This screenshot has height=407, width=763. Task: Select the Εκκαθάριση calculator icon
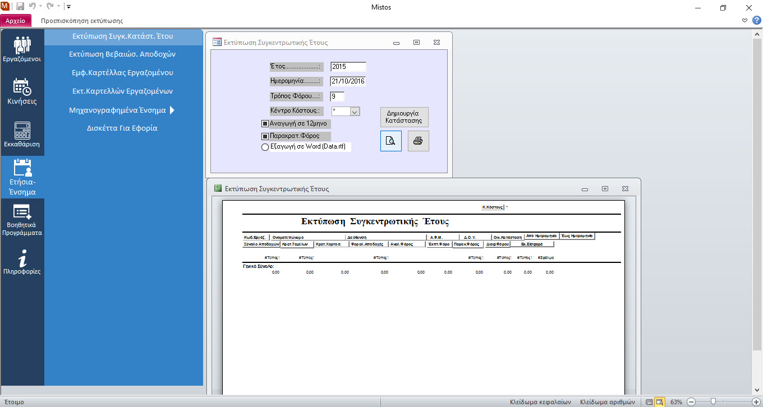(22, 135)
